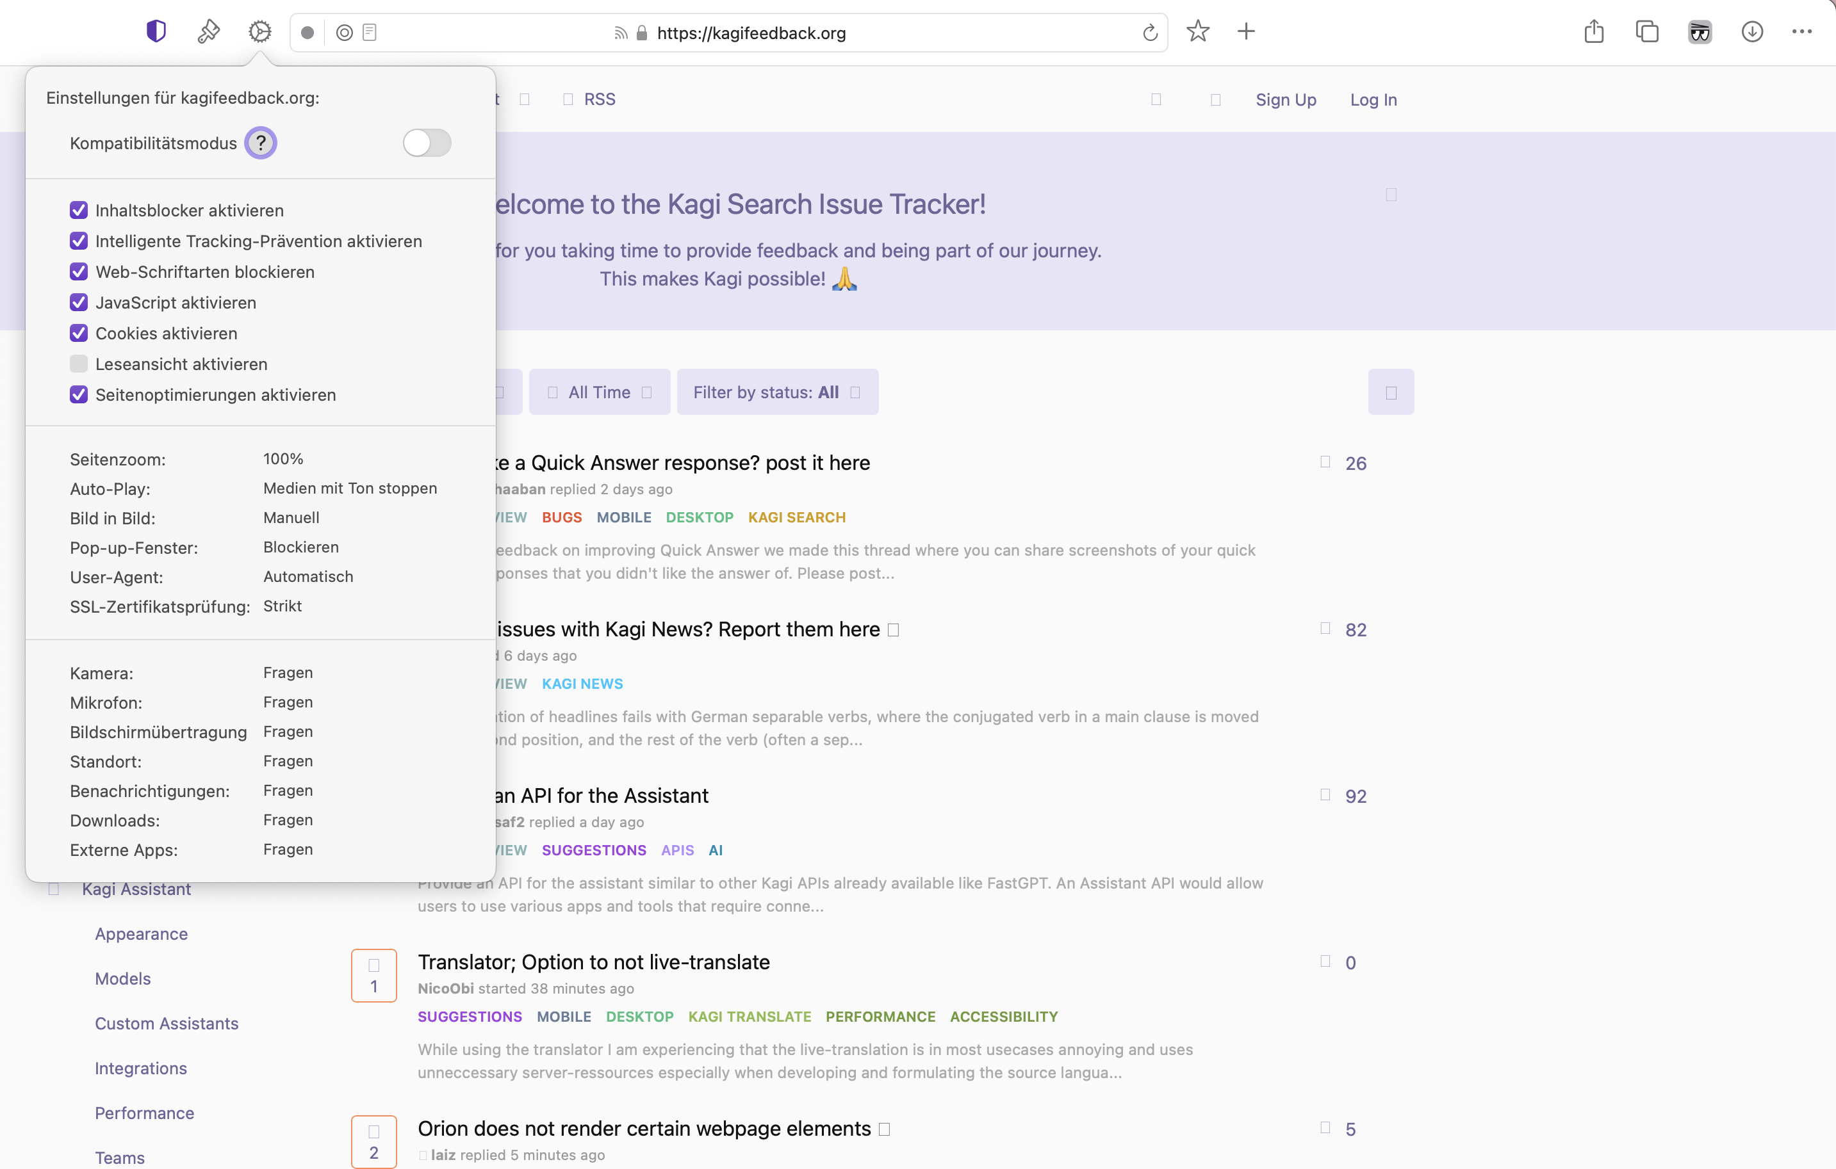Check Leseansicht aktivieren
The image size is (1836, 1169).
click(x=79, y=364)
